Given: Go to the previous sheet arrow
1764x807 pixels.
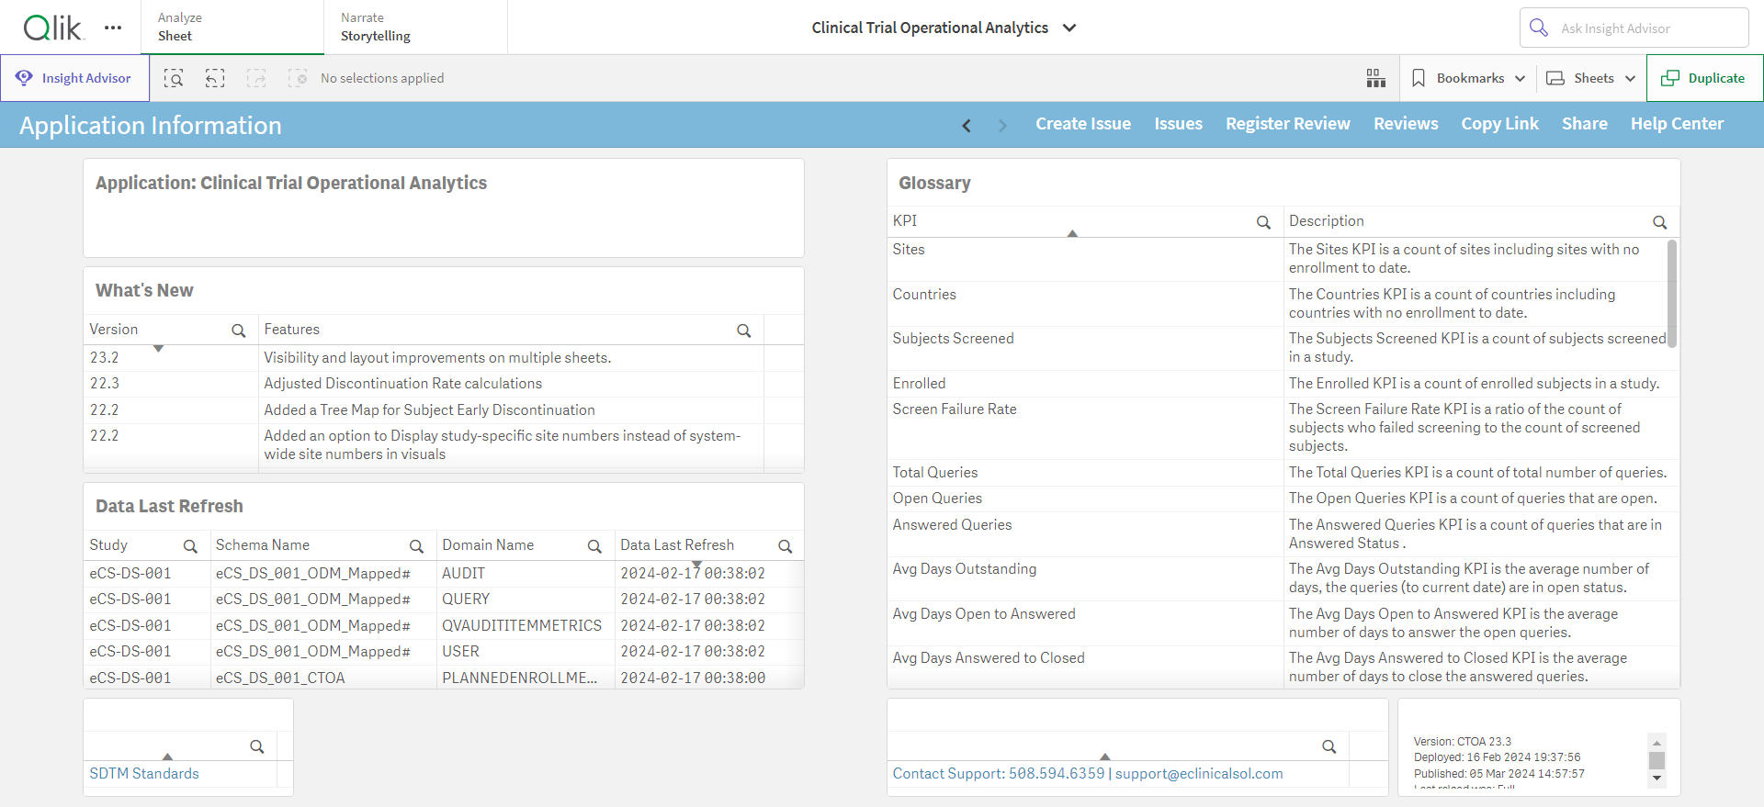Looking at the screenshot, I should click(x=967, y=125).
